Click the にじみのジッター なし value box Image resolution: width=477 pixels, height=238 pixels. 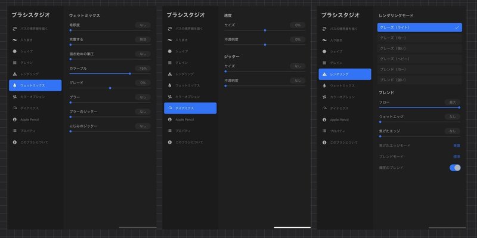point(143,126)
